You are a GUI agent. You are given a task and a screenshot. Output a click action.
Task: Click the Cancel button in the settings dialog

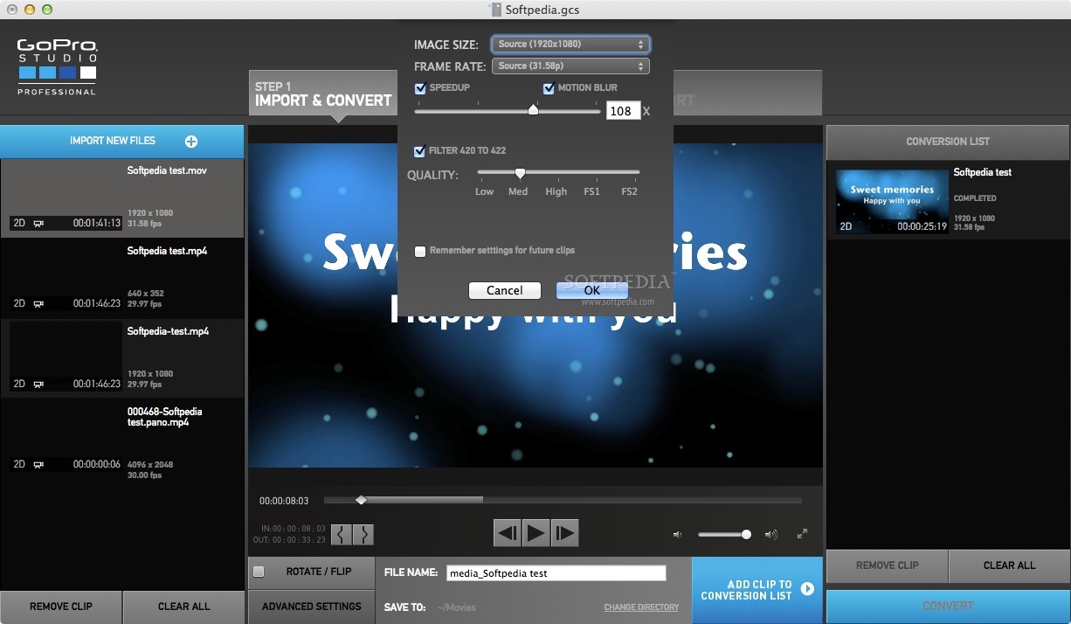504,290
